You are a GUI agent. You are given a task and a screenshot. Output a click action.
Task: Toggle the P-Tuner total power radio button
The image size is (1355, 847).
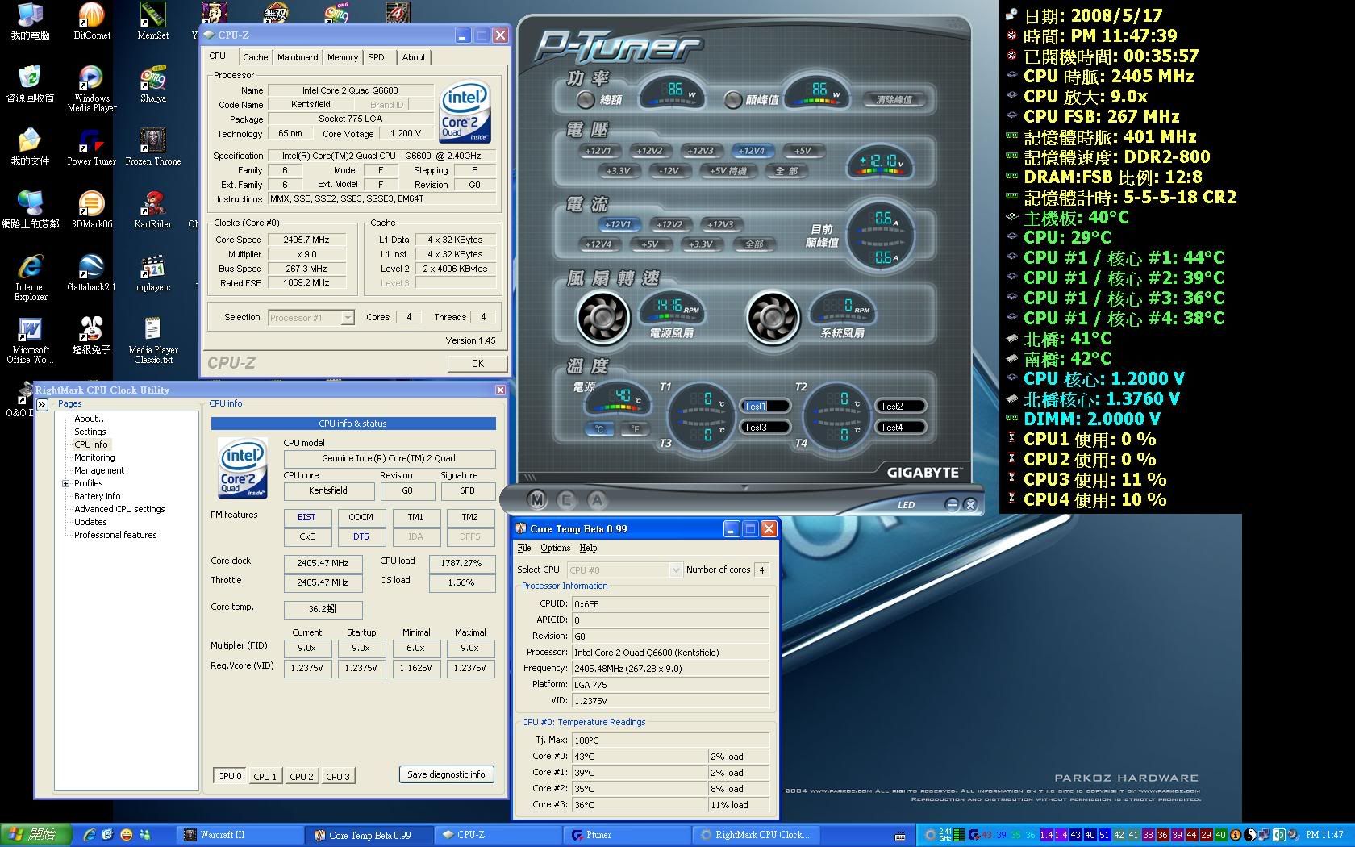[586, 99]
